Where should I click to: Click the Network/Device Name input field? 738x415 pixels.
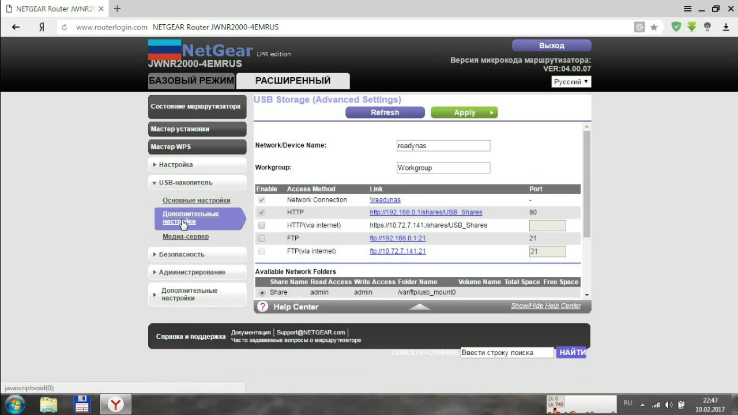443,146
